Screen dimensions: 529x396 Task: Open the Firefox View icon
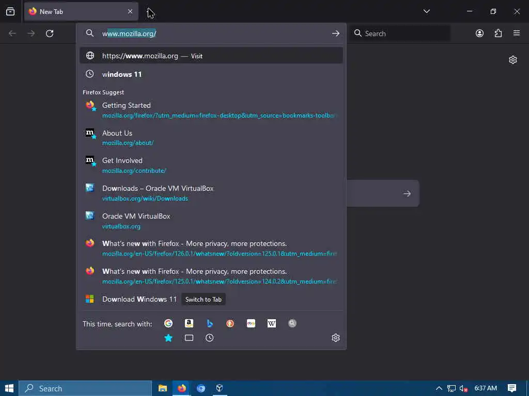[10, 12]
